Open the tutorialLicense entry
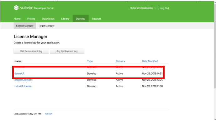Viewport: 216px width, 122px height. coord(23,86)
